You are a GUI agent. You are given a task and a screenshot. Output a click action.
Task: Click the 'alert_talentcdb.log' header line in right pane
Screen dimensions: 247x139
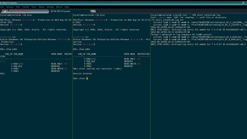[167, 20]
